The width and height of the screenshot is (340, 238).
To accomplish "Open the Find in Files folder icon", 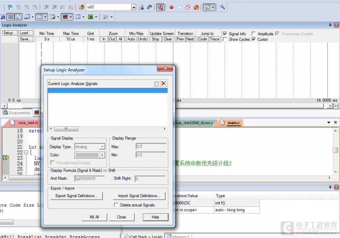I will (x=81, y=7).
